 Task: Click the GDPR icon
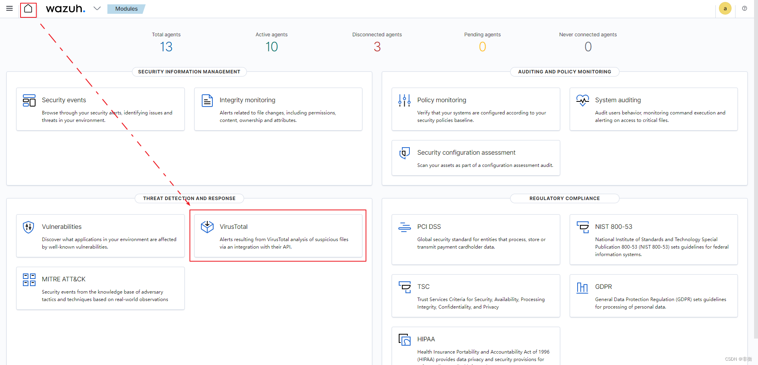point(582,287)
